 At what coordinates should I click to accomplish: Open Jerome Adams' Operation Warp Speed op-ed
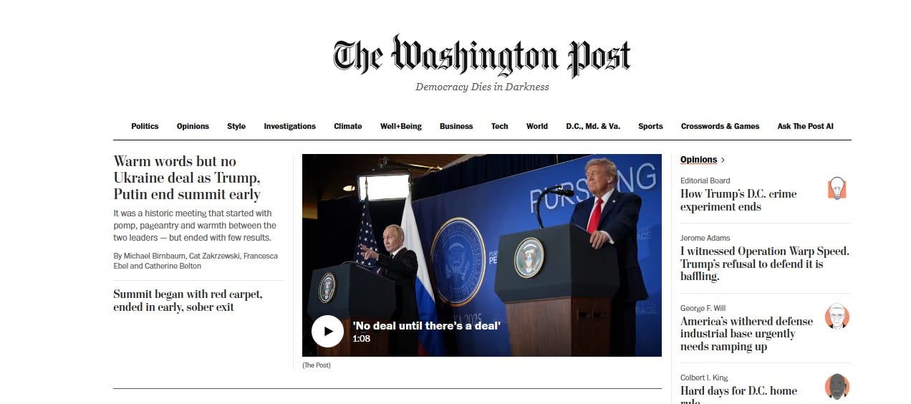pos(764,264)
